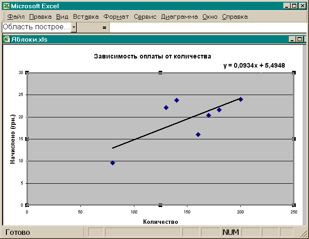Select the data point at quantity 200
The height and width of the screenshot is (239, 309).
point(240,99)
